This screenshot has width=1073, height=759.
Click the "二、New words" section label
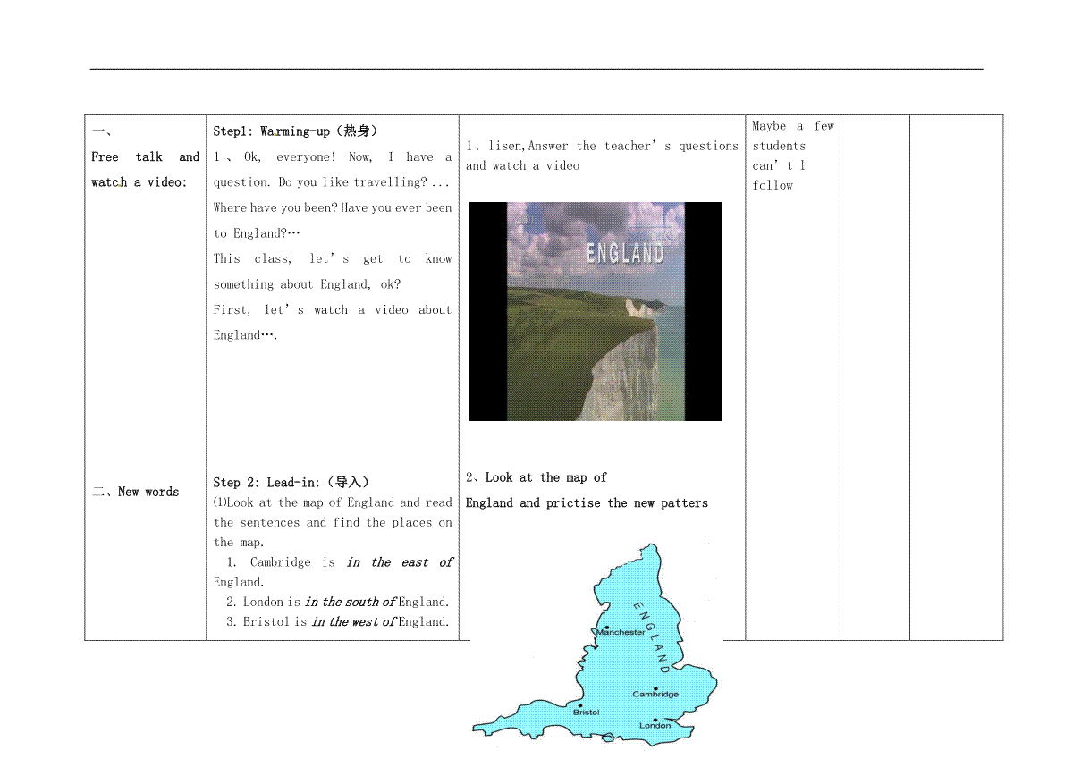136,492
